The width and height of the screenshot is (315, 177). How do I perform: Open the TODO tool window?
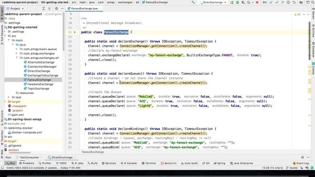(x=61, y=163)
